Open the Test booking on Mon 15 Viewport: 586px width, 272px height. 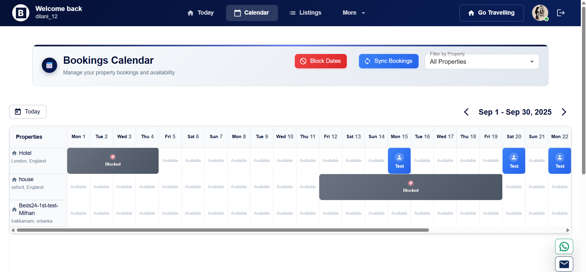[399, 161]
